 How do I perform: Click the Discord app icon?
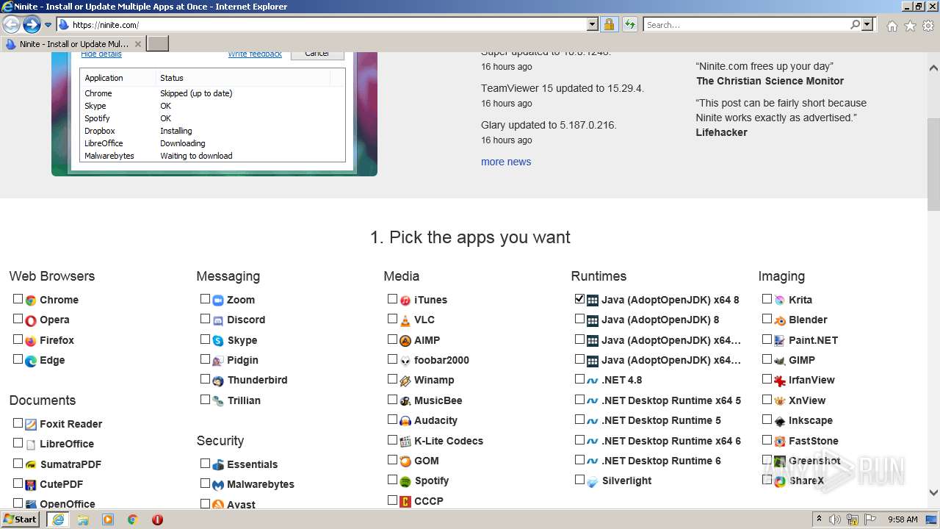click(218, 320)
